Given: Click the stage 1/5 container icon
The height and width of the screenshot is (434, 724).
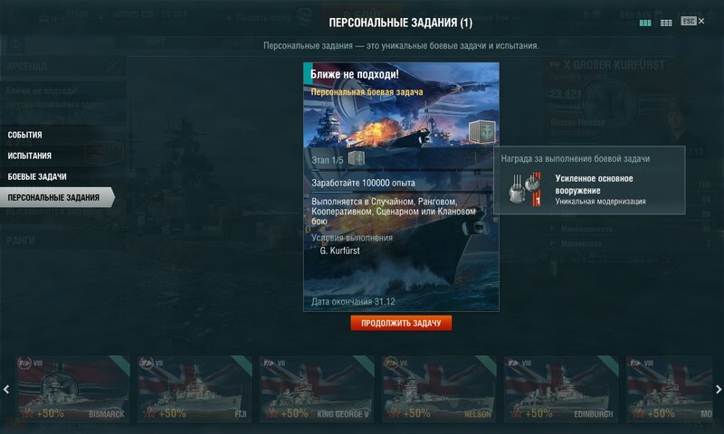Looking at the screenshot, I should pos(356,158).
